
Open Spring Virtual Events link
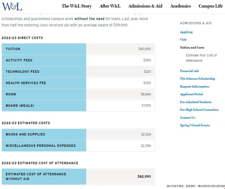[195, 125]
